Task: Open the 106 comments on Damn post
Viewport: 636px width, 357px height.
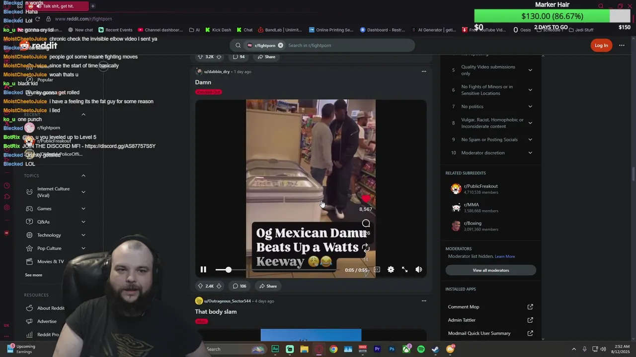Action: 239,286
